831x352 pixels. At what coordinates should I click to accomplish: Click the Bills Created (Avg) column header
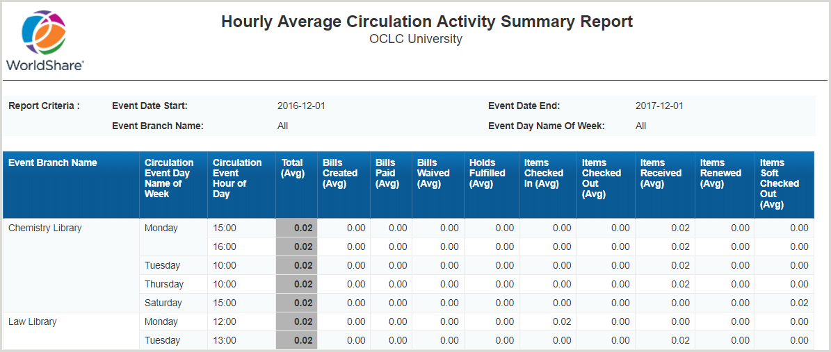pos(340,174)
